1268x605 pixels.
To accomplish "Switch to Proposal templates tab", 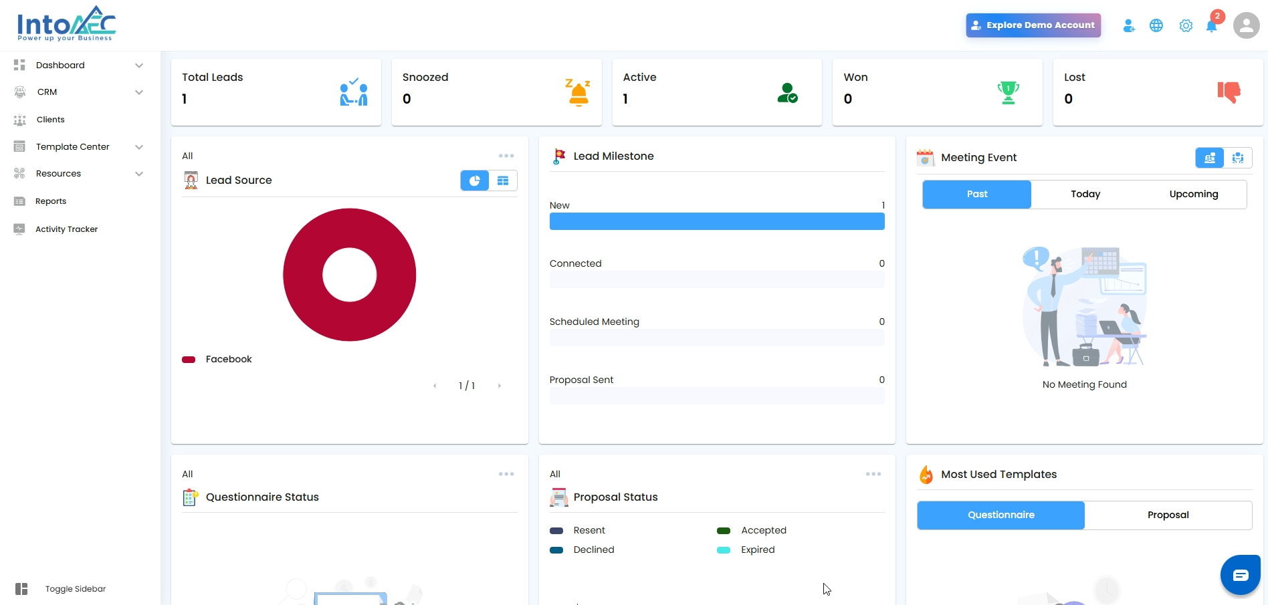I will pos(1168,515).
